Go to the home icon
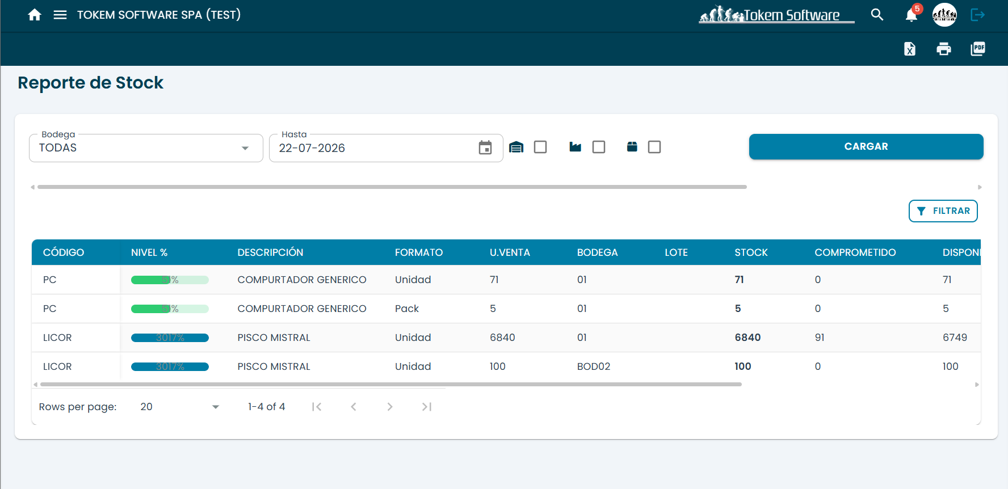1008x489 pixels. click(x=35, y=15)
